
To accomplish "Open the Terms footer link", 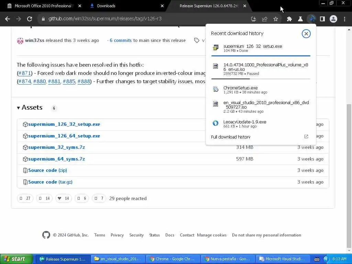I will click(100, 235).
